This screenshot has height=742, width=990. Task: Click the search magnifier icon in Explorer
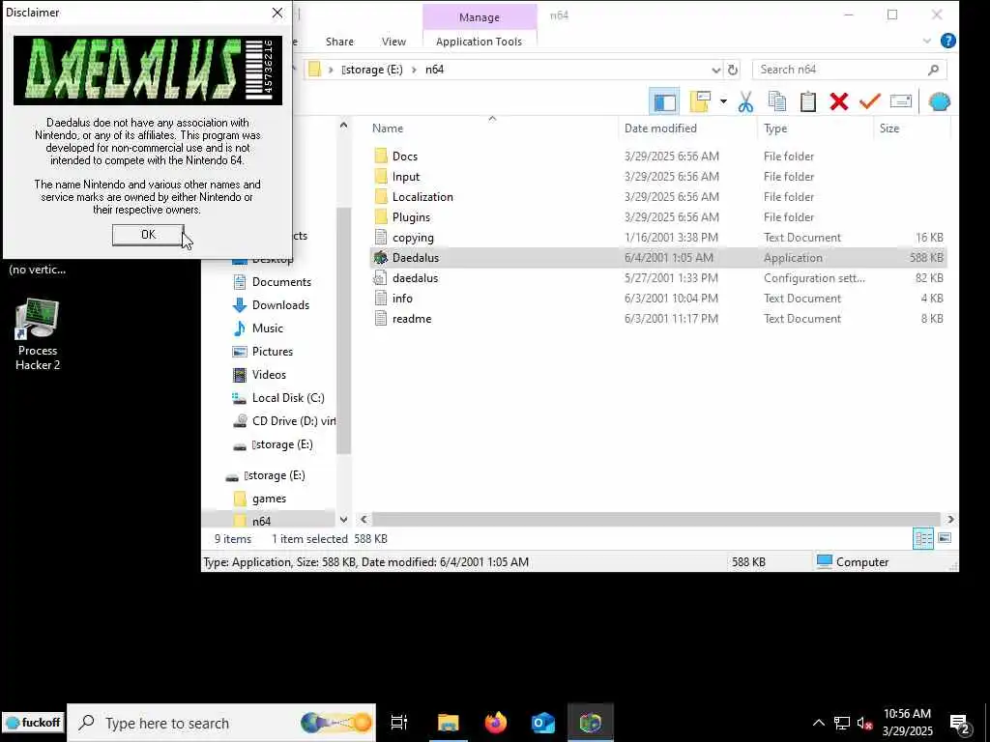933,70
